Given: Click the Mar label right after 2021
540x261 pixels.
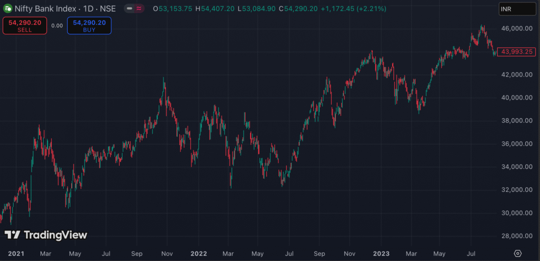Looking at the screenshot, I should tap(45, 254).
